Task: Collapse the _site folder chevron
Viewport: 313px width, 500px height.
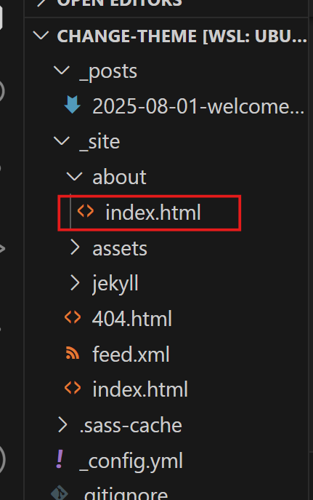Action: pyautogui.click(x=62, y=141)
